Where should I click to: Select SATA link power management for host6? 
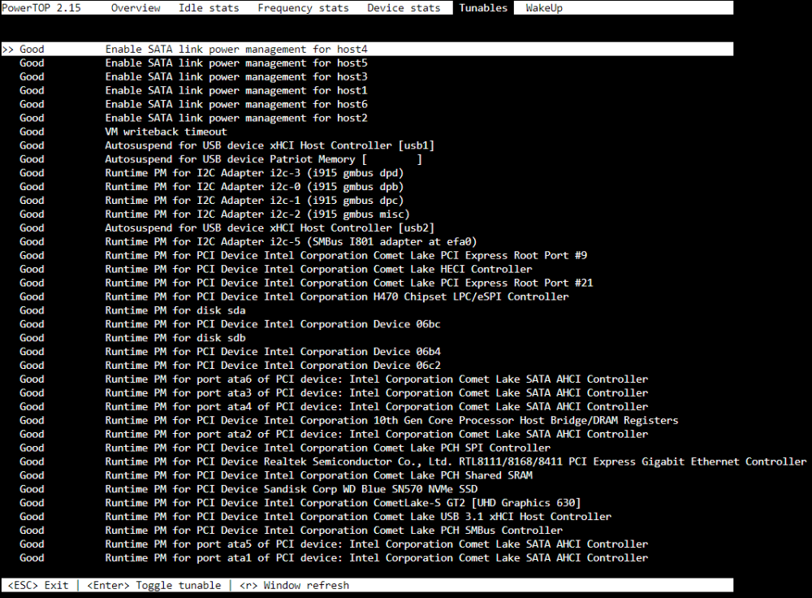tap(367, 104)
